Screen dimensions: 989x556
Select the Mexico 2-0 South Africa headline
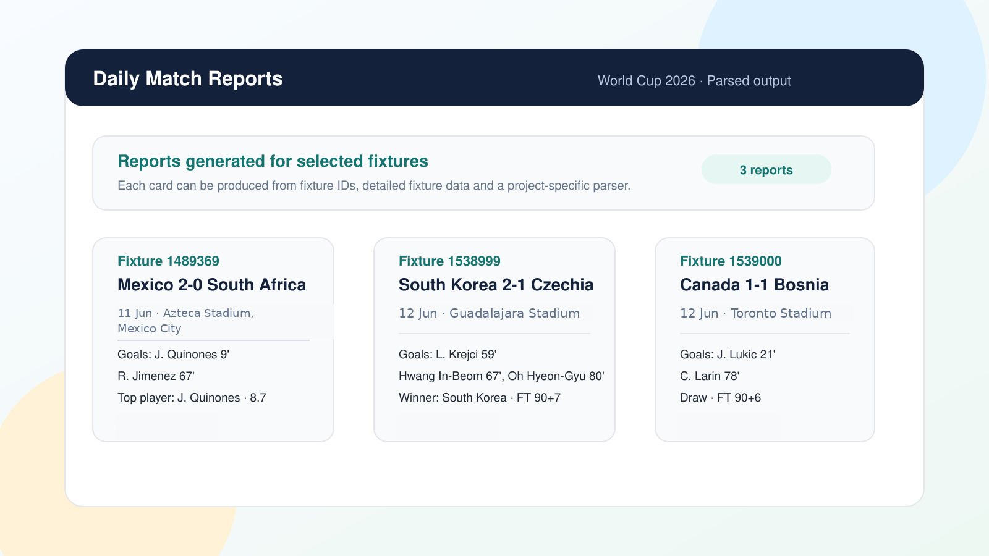click(211, 285)
